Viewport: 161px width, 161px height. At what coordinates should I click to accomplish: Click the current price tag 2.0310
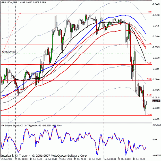pyautogui.click(x=156, y=101)
